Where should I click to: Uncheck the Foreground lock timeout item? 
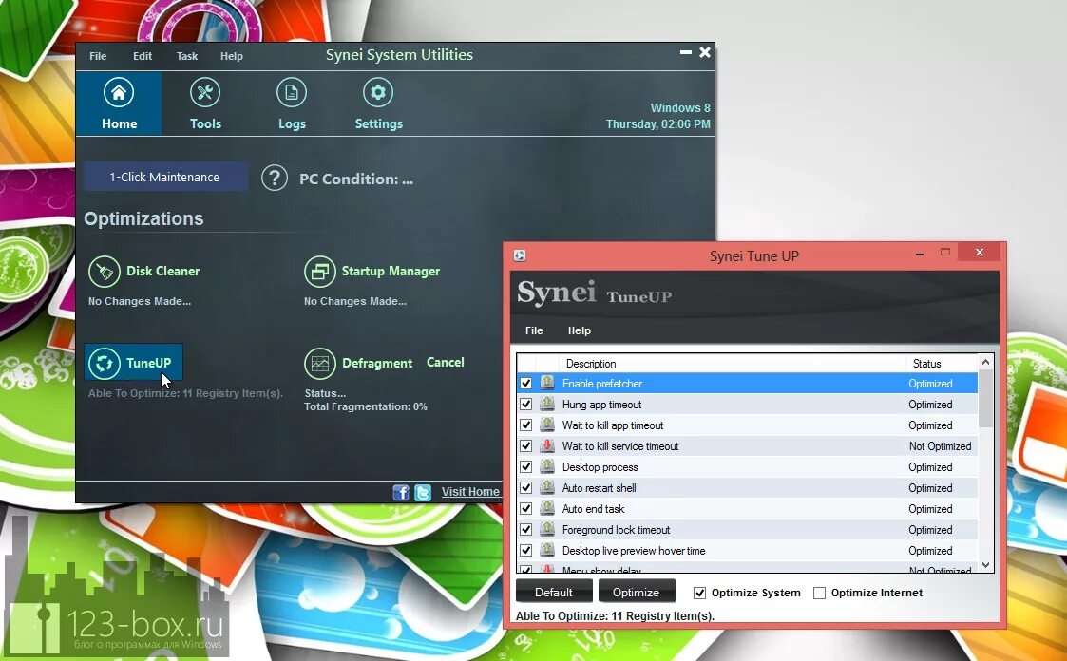[x=526, y=530]
